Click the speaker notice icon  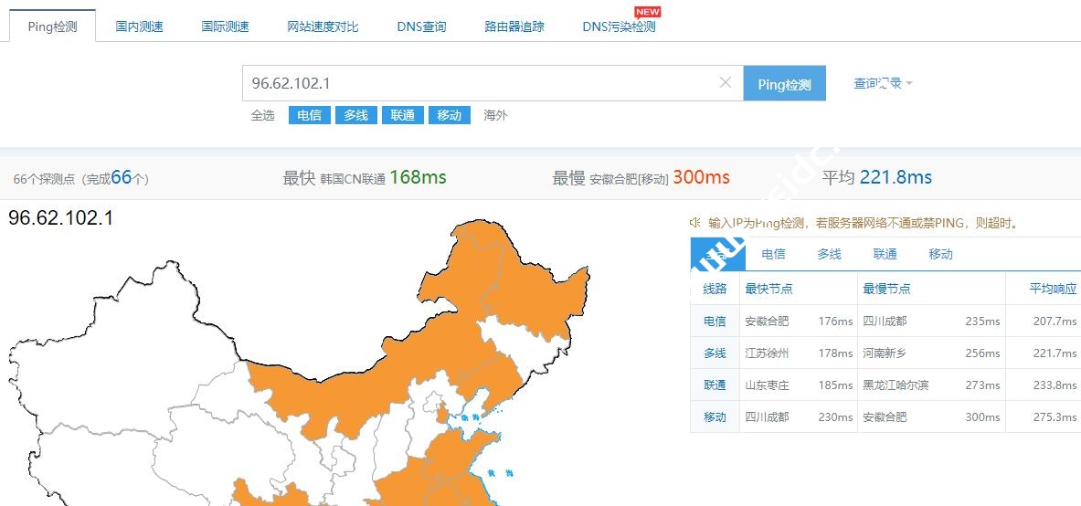point(694,222)
